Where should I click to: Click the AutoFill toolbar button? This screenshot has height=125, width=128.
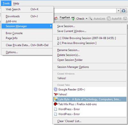point(114,18)
